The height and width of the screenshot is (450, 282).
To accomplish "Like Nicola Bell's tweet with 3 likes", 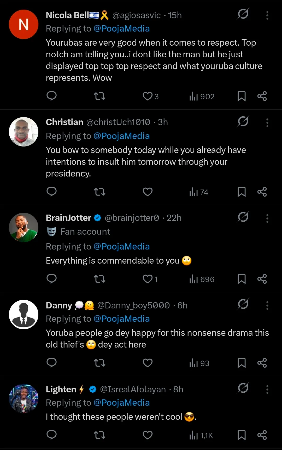I will (x=148, y=96).
